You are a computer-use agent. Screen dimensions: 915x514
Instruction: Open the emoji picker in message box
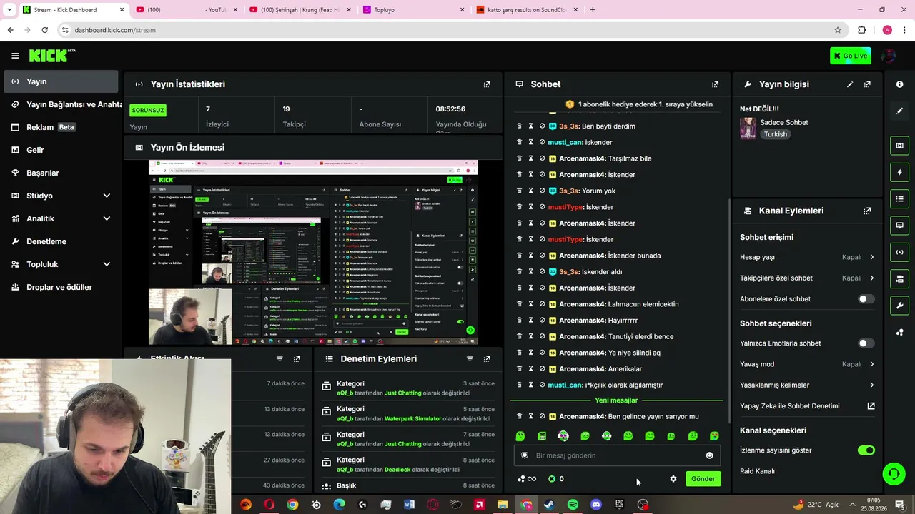pyautogui.click(x=709, y=455)
